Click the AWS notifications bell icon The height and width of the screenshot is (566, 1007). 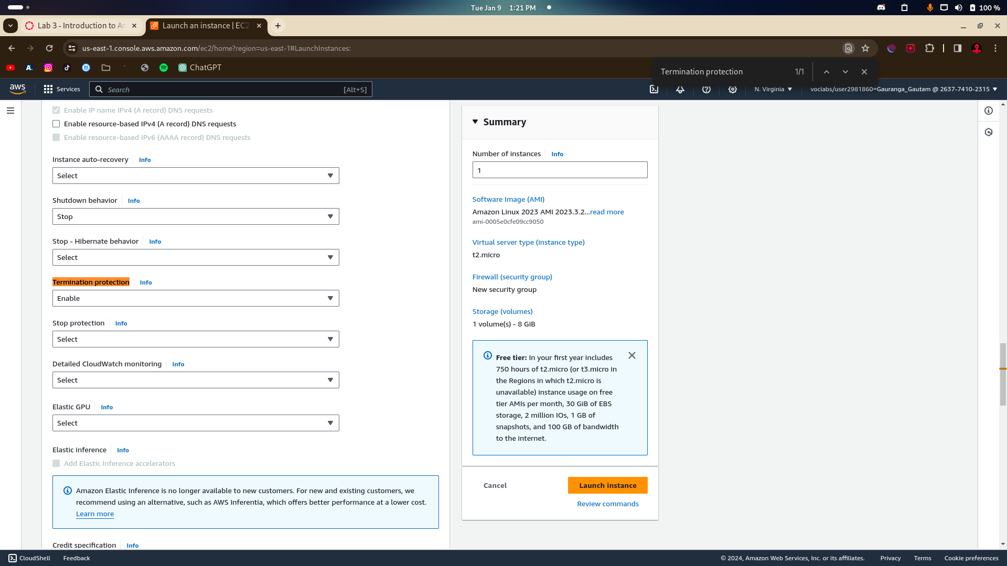point(680,90)
